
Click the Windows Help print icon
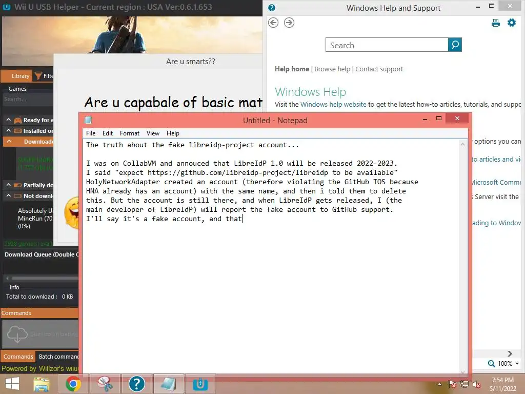point(496,23)
